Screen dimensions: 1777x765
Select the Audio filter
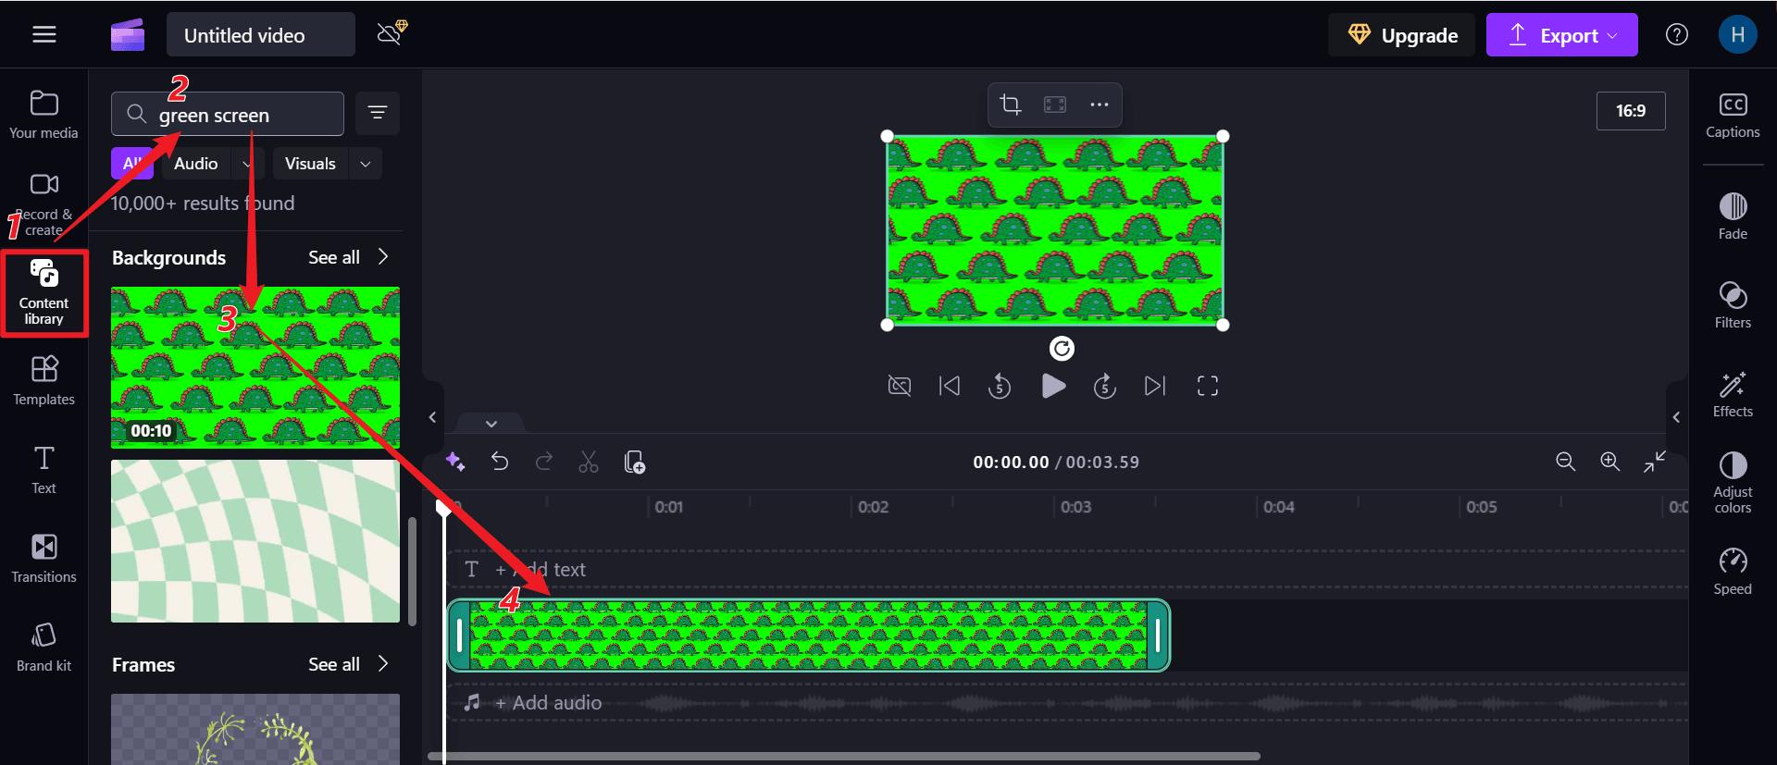click(196, 164)
